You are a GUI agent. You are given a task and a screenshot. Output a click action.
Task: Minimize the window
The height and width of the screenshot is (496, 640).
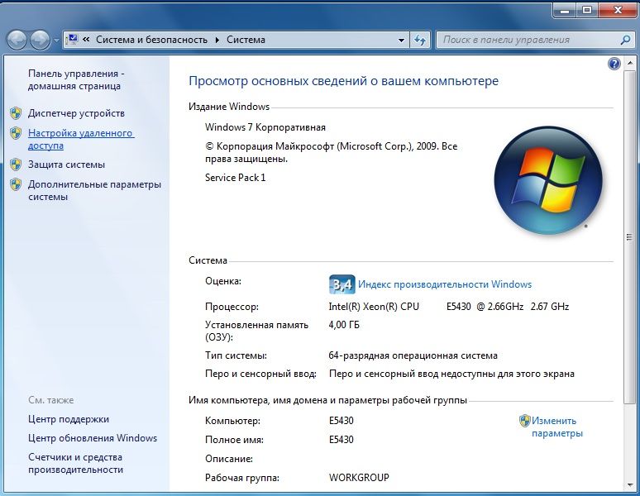[565, 10]
